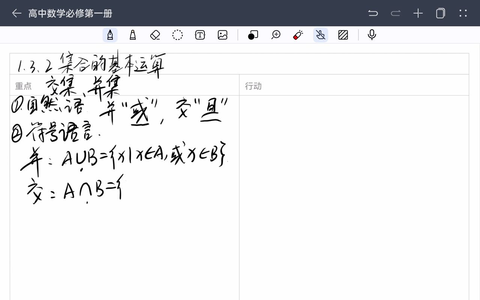Image resolution: width=480 pixels, height=300 pixels.
Task: Select the hatched tape pattern tool
Action: pyautogui.click(x=343, y=35)
